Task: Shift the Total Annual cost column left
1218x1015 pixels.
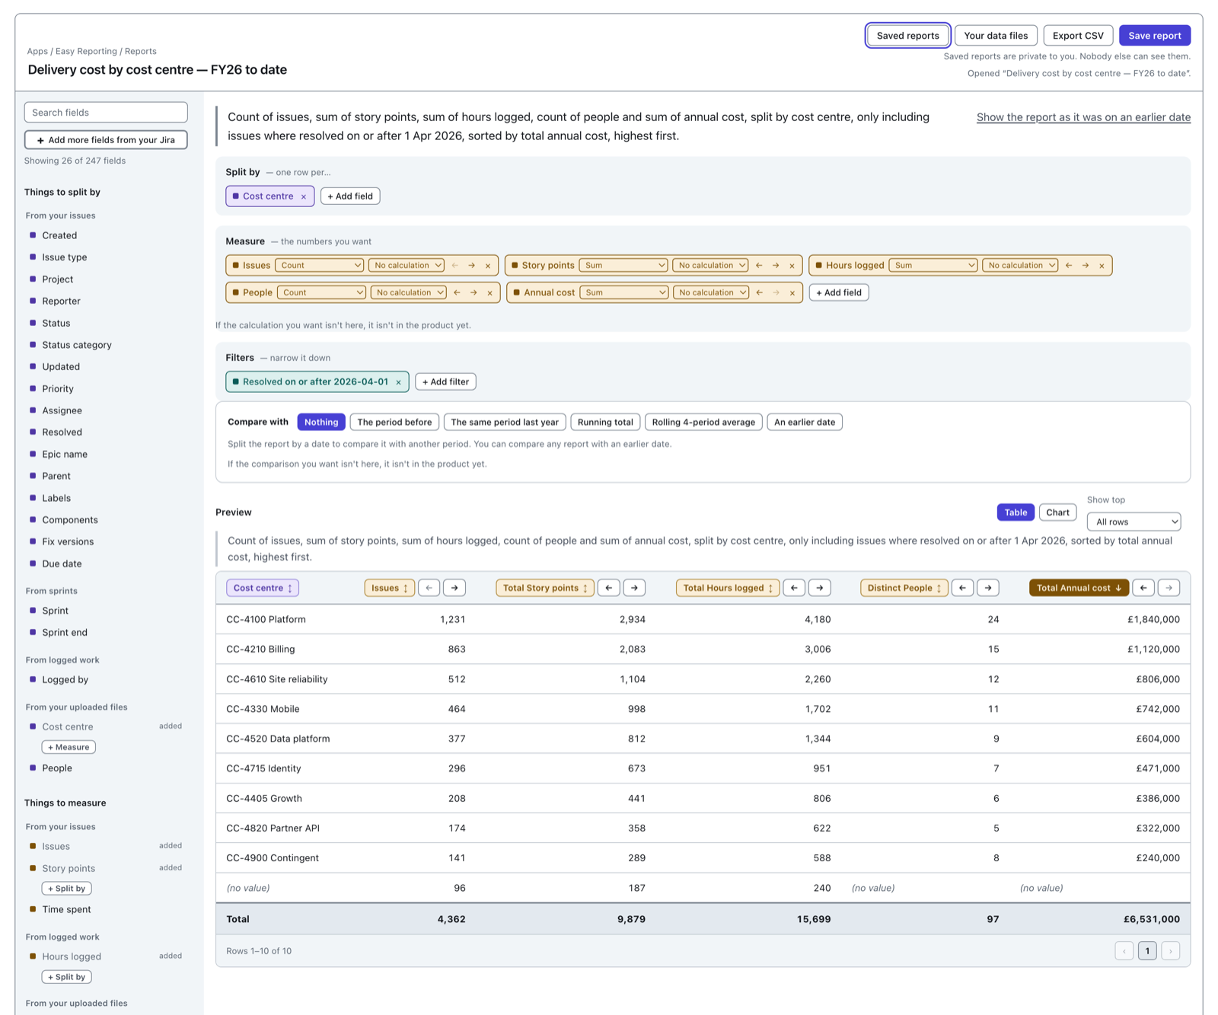Action: click(1143, 588)
